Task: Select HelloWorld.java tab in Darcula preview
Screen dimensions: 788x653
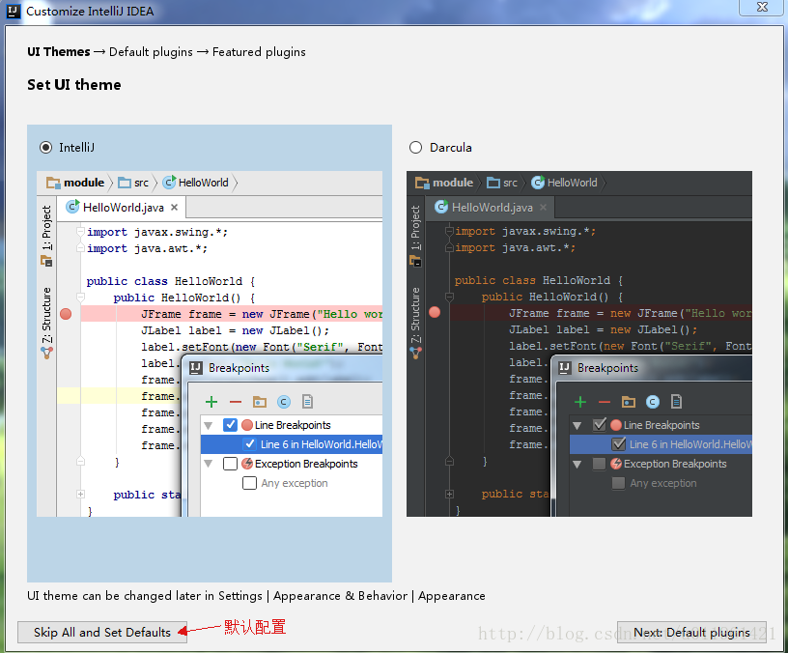Action: point(491,207)
